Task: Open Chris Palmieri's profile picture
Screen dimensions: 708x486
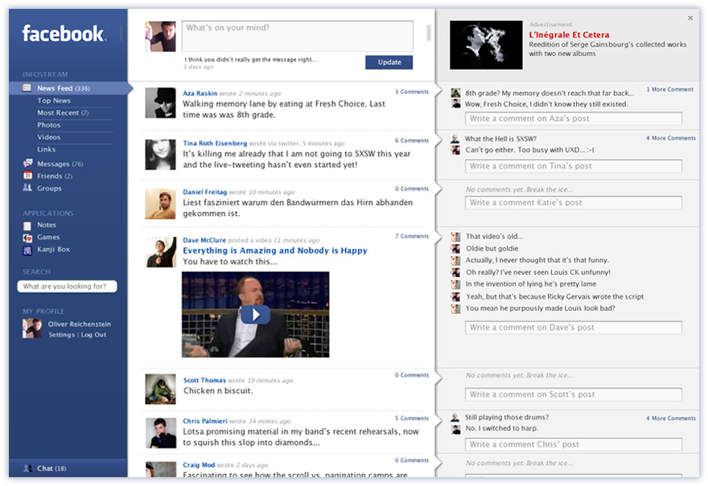Action: tap(161, 433)
